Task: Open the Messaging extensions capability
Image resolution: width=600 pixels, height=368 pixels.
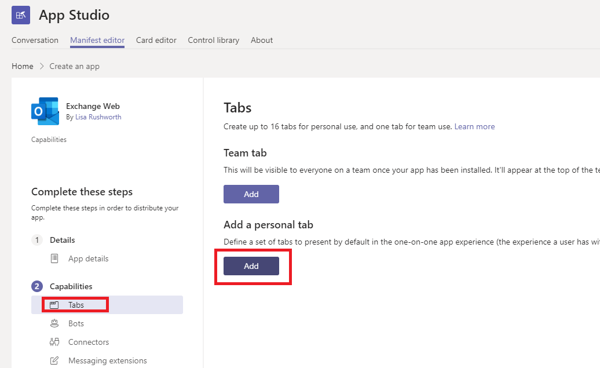Action: [x=107, y=360]
